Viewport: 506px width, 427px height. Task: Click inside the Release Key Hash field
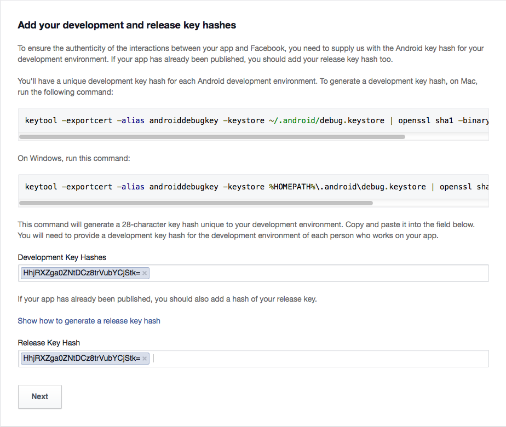click(318, 359)
